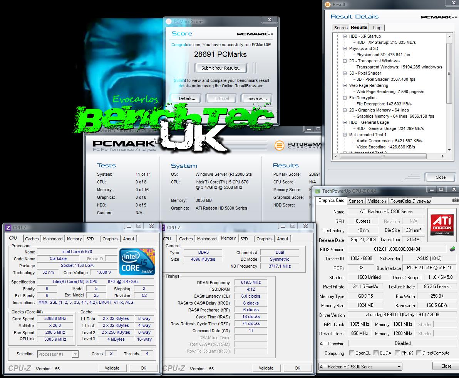The image size is (459, 378).
Task: Collapse the Web Page Rendering node
Action: click(x=345, y=85)
